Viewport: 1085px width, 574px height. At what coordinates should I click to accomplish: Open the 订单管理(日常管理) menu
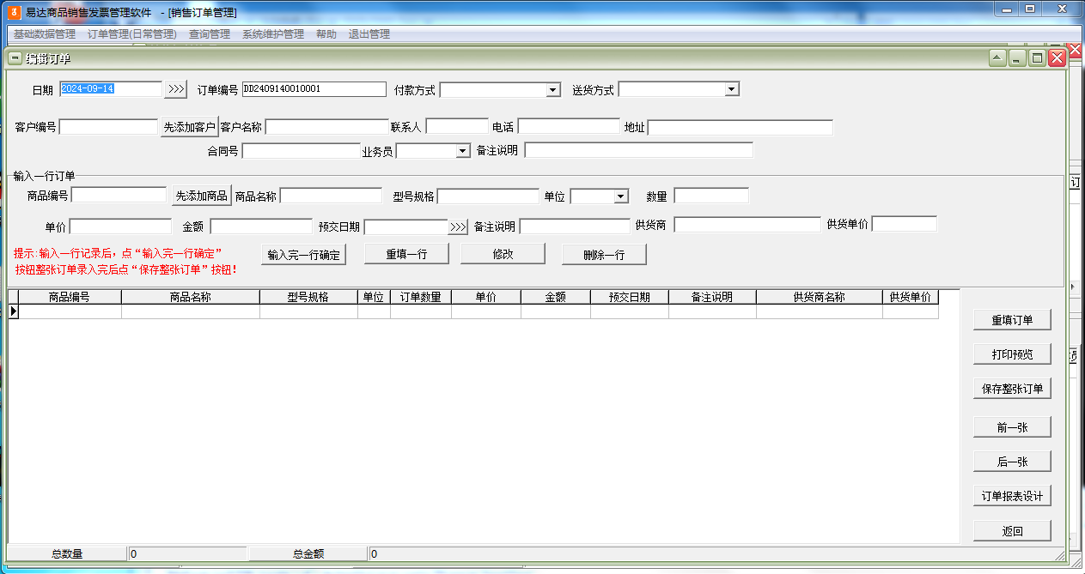point(132,34)
